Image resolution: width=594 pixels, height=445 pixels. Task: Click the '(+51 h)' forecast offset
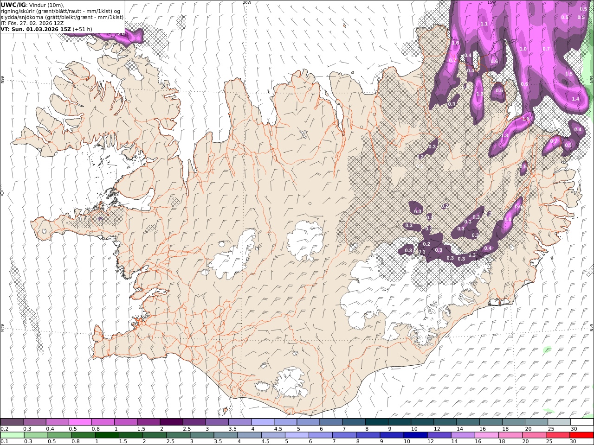tap(82, 29)
